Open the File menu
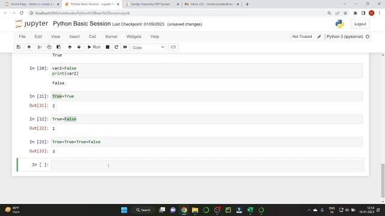Viewport: 385px width, 216px height. point(22,37)
